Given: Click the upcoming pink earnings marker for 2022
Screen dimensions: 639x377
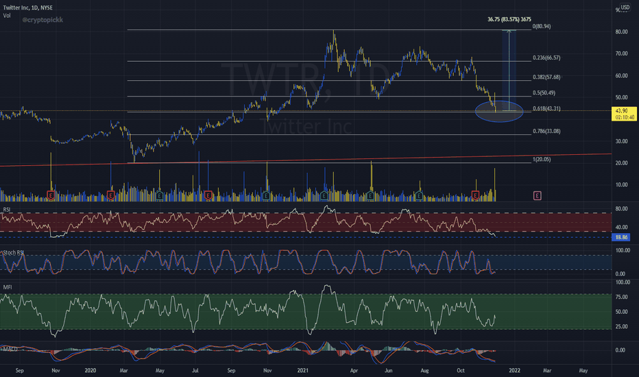Looking at the screenshot, I should [x=537, y=195].
